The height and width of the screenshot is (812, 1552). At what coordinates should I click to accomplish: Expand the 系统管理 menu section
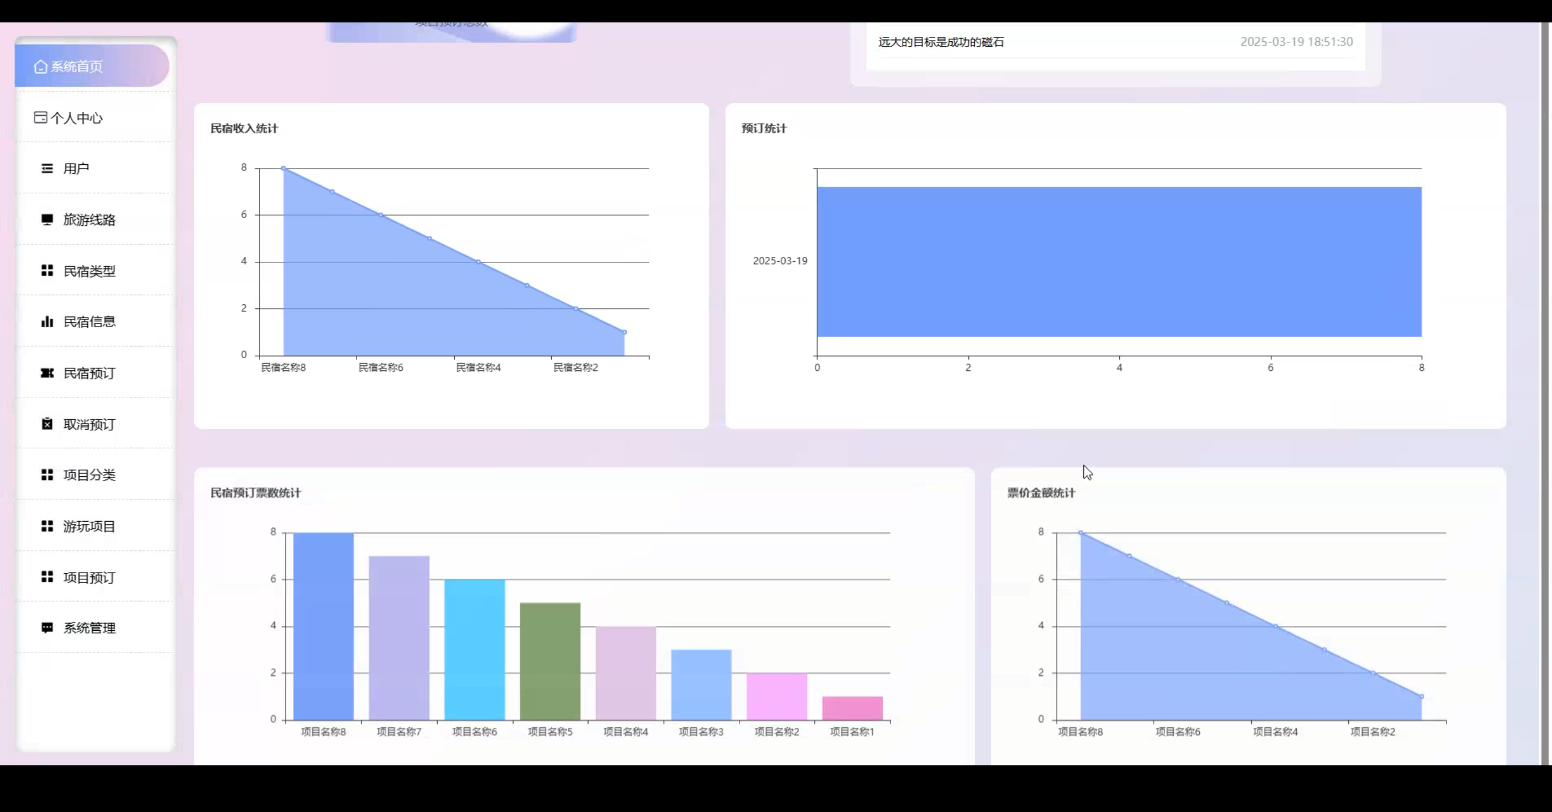90,628
